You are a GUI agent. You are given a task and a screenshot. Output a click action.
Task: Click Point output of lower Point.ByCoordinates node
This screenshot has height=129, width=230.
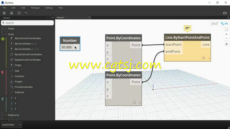pyautogui.click(x=136, y=82)
